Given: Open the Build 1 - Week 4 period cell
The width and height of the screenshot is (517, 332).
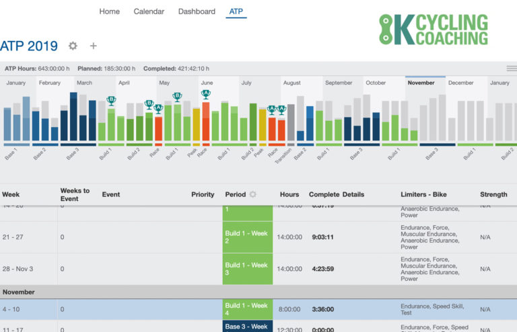Looking at the screenshot, I should [247, 310].
